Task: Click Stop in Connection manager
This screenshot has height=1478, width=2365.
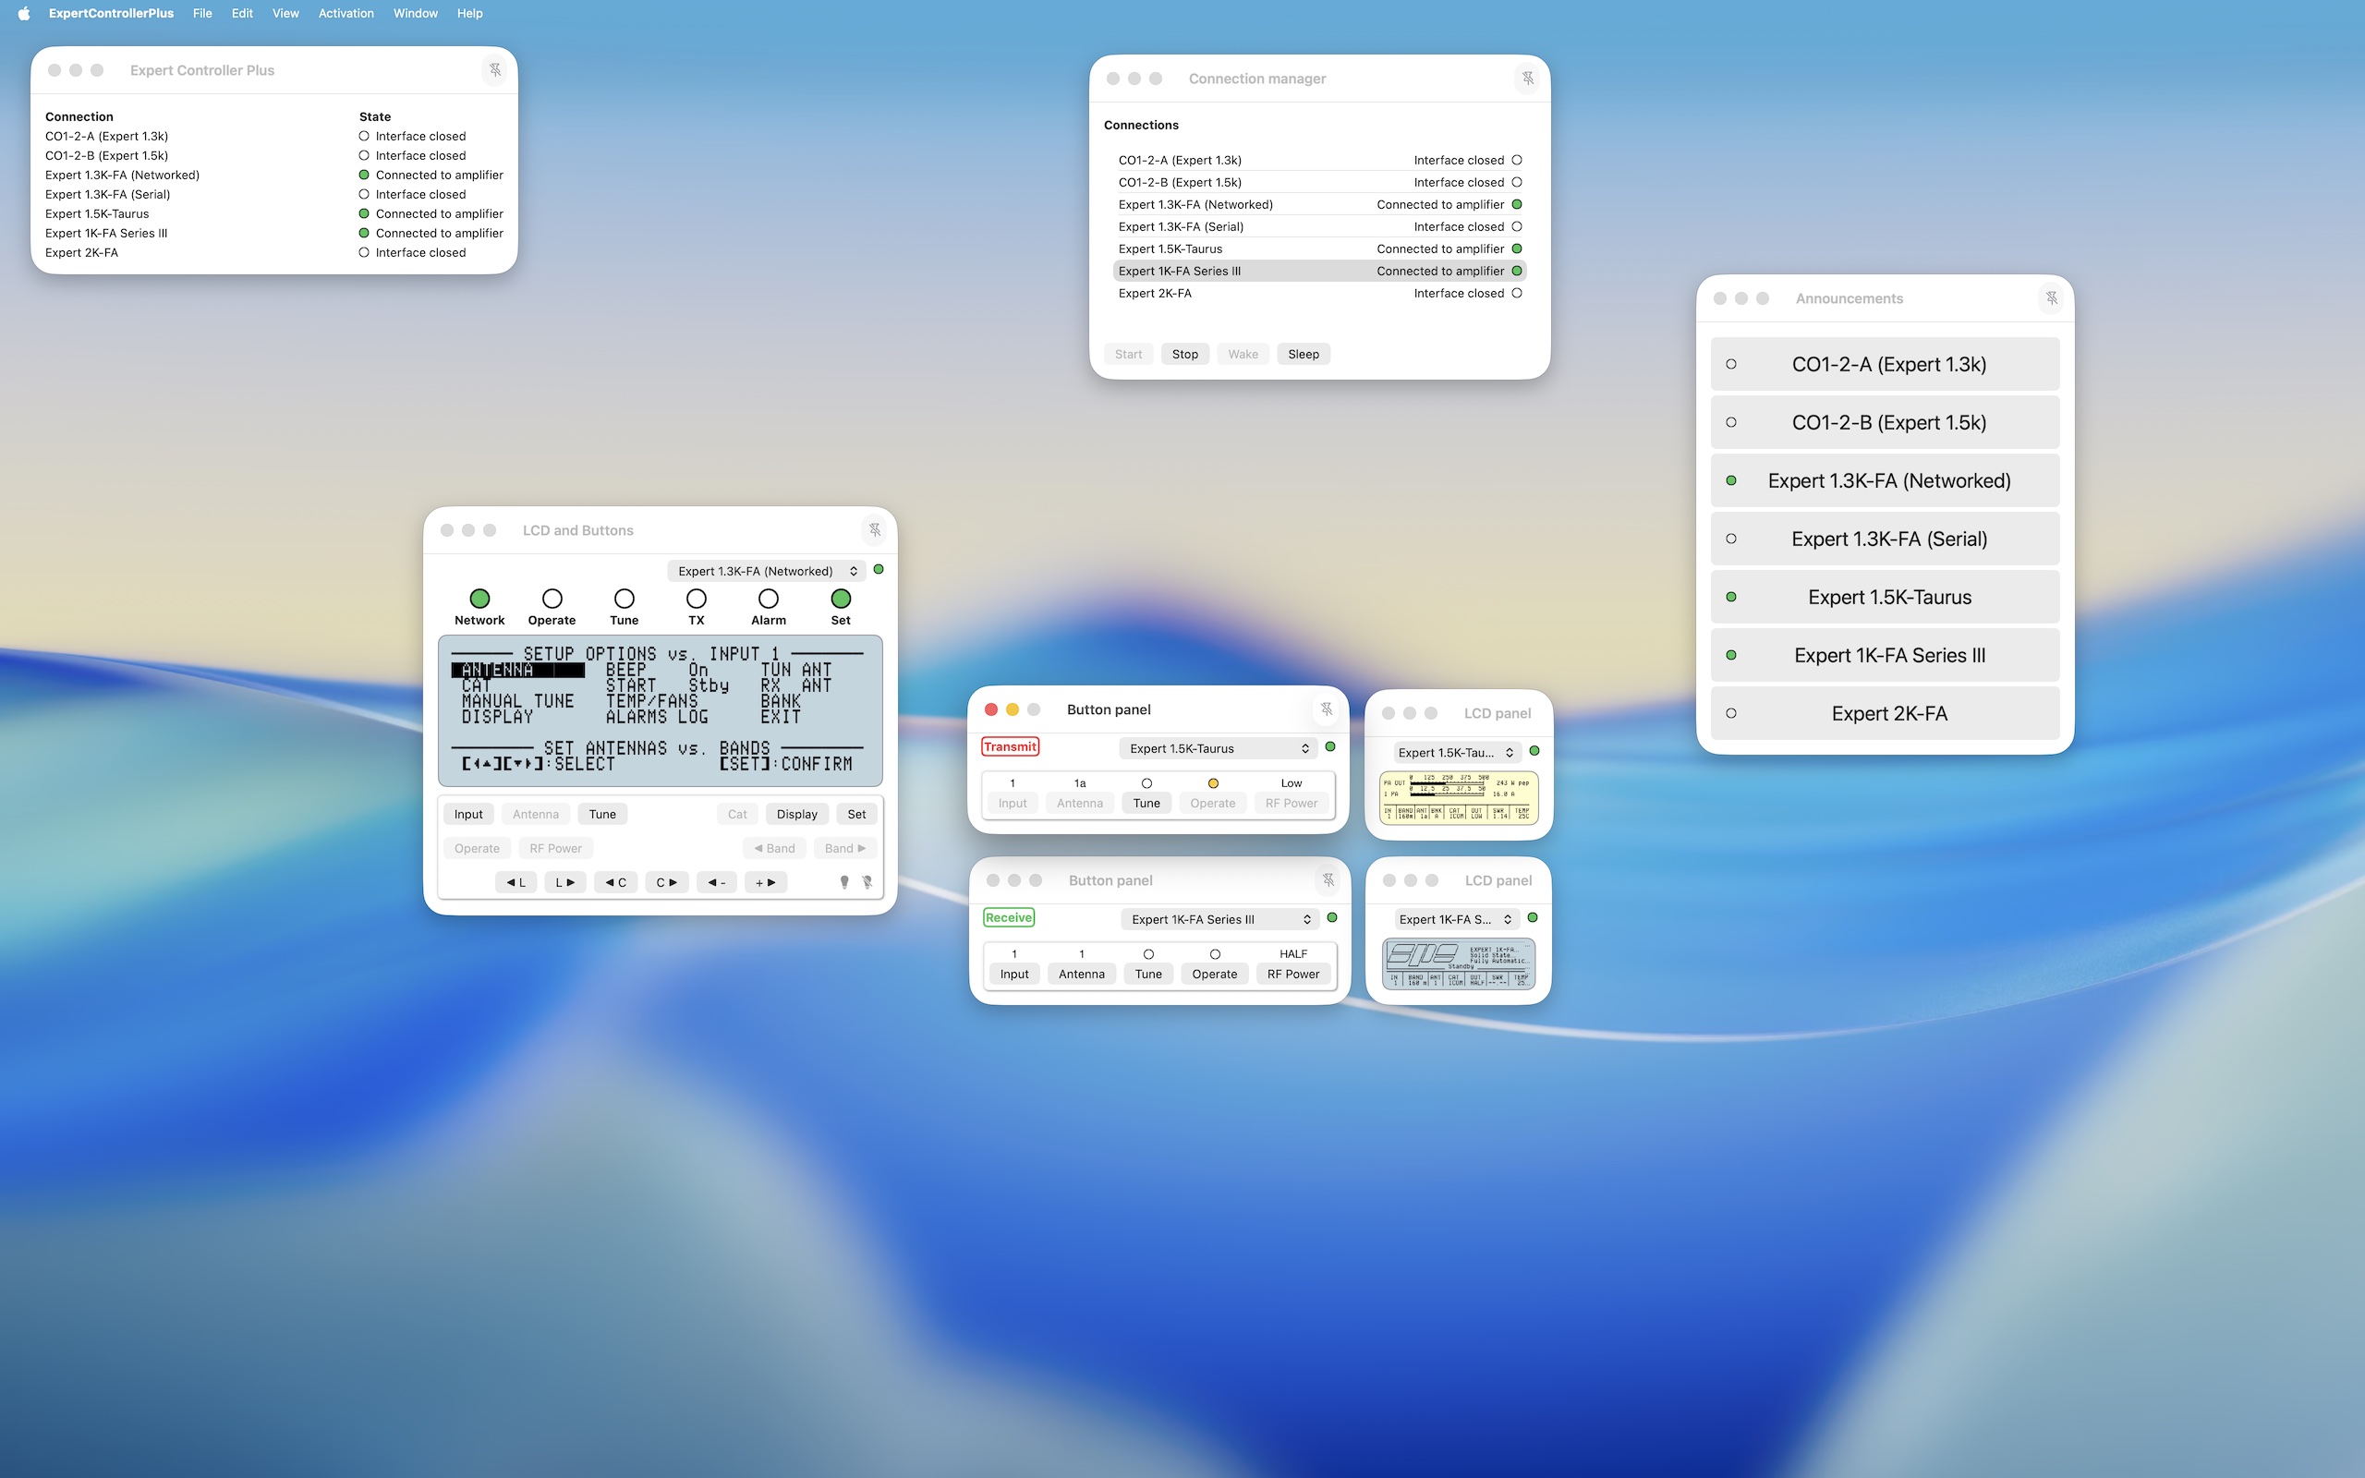Action: point(1184,354)
